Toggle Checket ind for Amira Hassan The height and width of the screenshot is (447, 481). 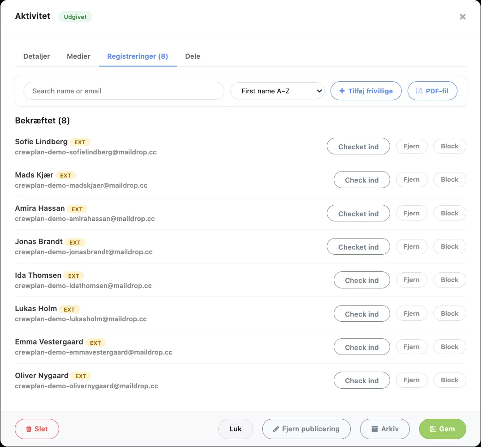[358, 213]
